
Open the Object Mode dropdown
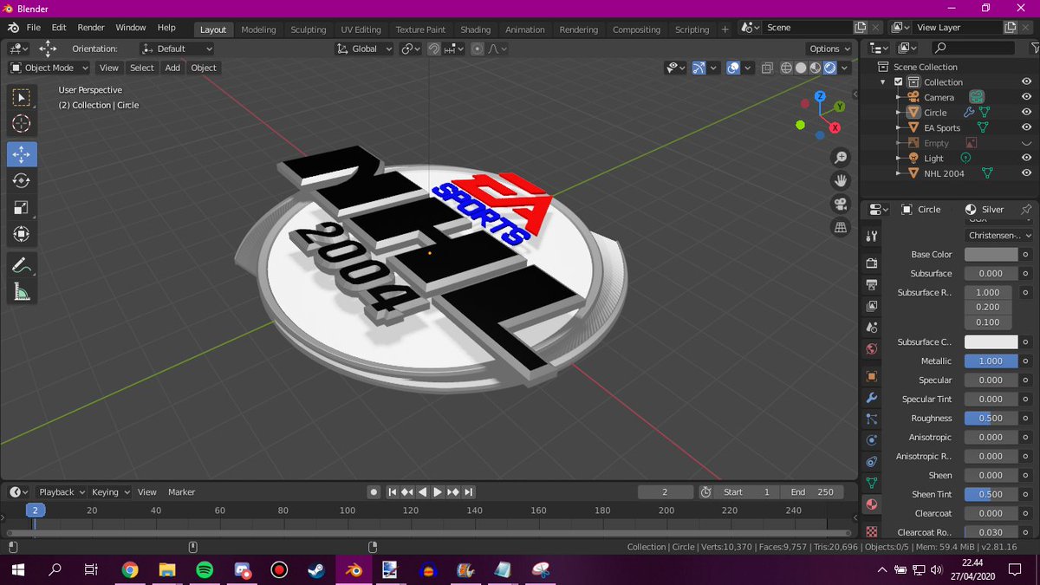(49, 68)
